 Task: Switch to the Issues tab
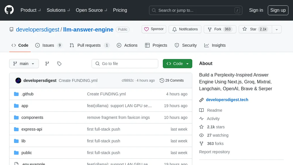[48, 45]
